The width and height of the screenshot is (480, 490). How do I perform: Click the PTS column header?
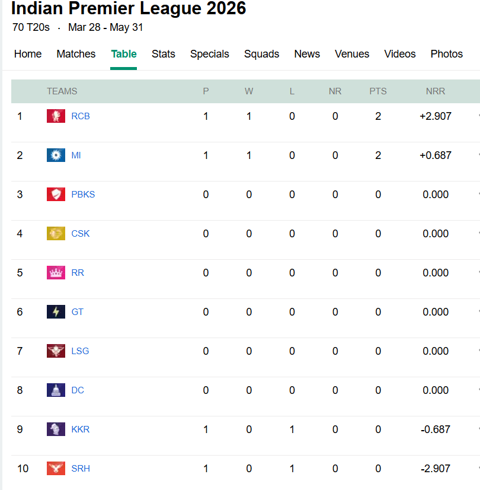378,91
